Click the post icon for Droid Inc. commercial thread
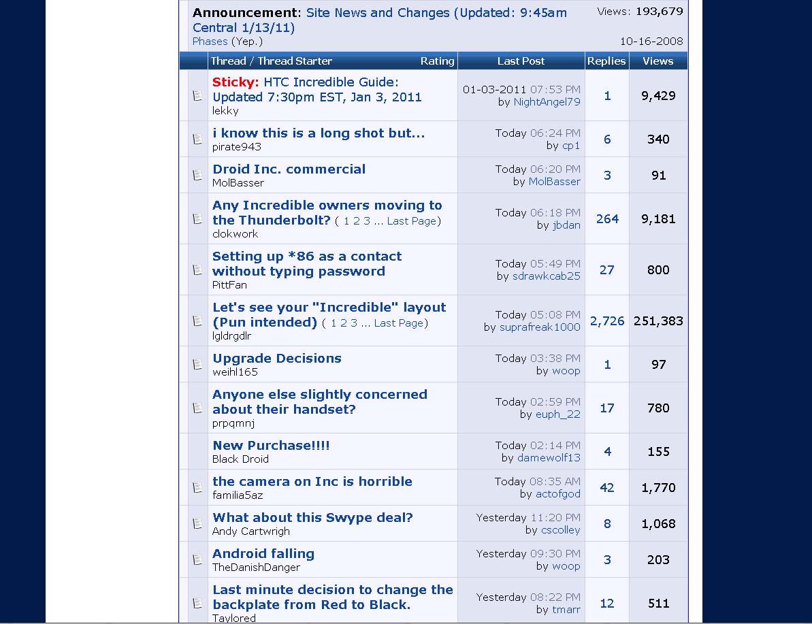Viewport: 812px width, 624px height. pos(197,176)
